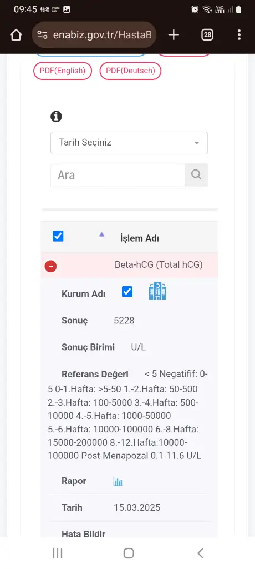Open the browser three-dot menu
This screenshot has width=255, height=569.
coord(239,35)
